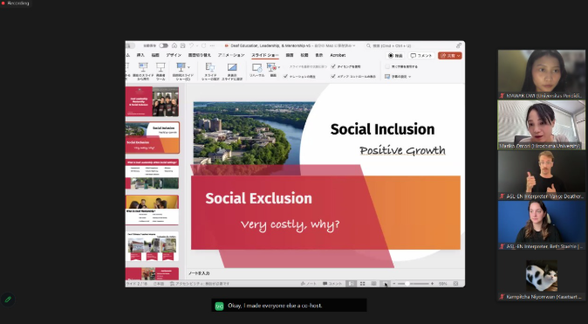Image resolution: width=588 pixels, height=324 pixels.
Task: Expand Custom Slide Show dropdown arrow
Action: point(188,67)
